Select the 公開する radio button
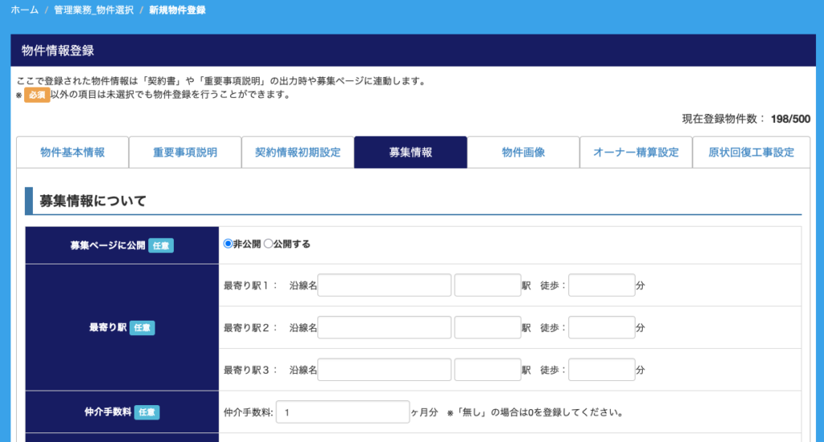 click(x=269, y=244)
